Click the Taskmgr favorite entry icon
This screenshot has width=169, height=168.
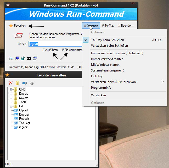coord(16,123)
